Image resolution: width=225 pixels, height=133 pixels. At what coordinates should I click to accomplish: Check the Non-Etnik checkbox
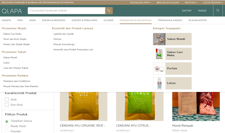(7, 105)
